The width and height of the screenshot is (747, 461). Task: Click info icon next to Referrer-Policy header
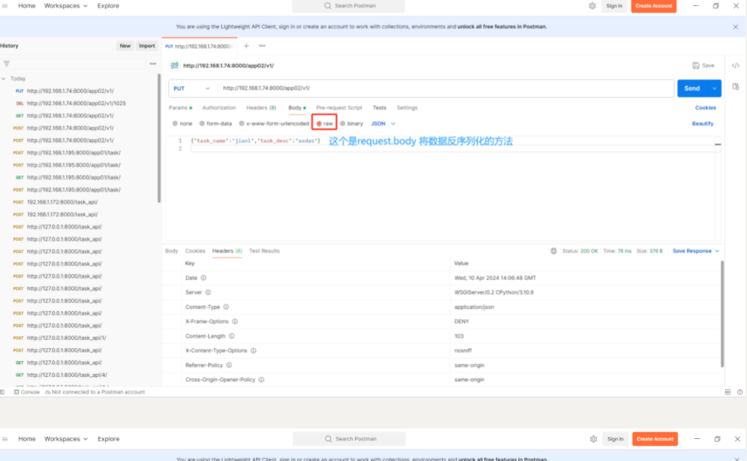[x=229, y=365]
